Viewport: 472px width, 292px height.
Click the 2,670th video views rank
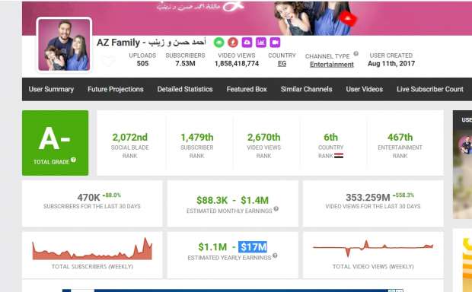[263, 138]
